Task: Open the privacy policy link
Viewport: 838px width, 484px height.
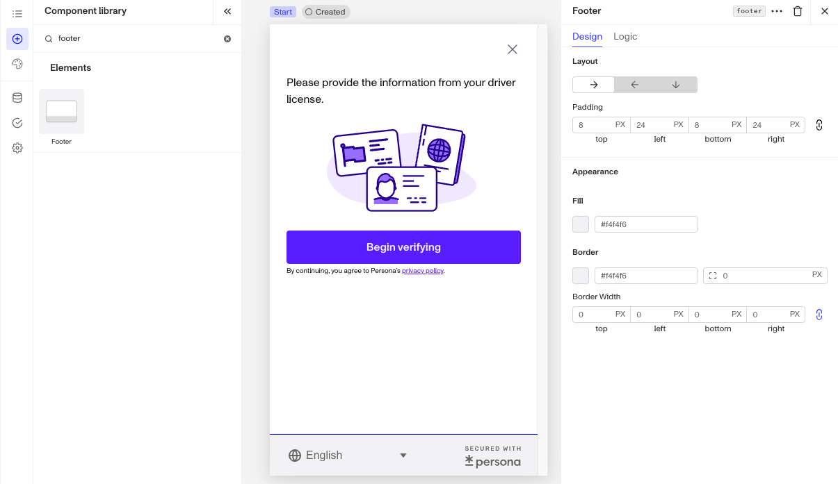Action: [423, 271]
